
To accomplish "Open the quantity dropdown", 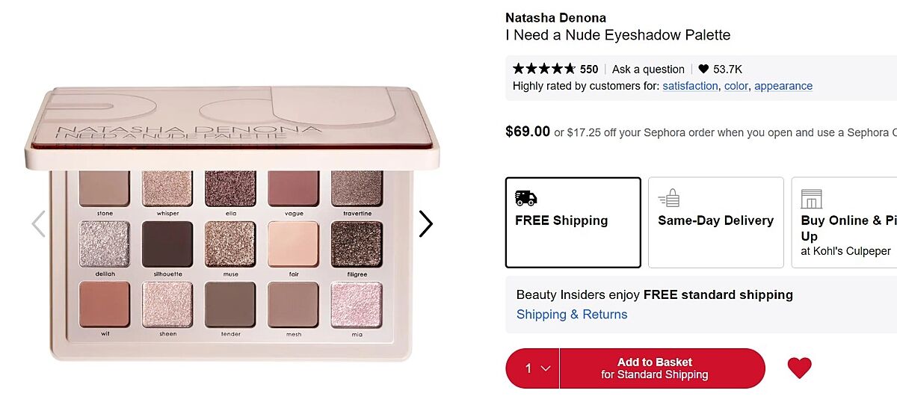I will (x=533, y=368).
